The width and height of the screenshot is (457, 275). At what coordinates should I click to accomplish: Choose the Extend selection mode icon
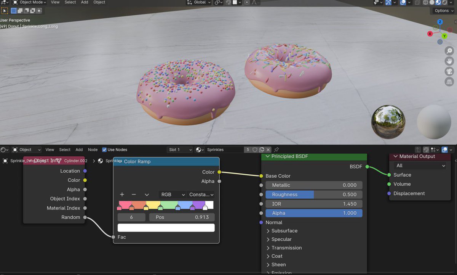pos(20,11)
